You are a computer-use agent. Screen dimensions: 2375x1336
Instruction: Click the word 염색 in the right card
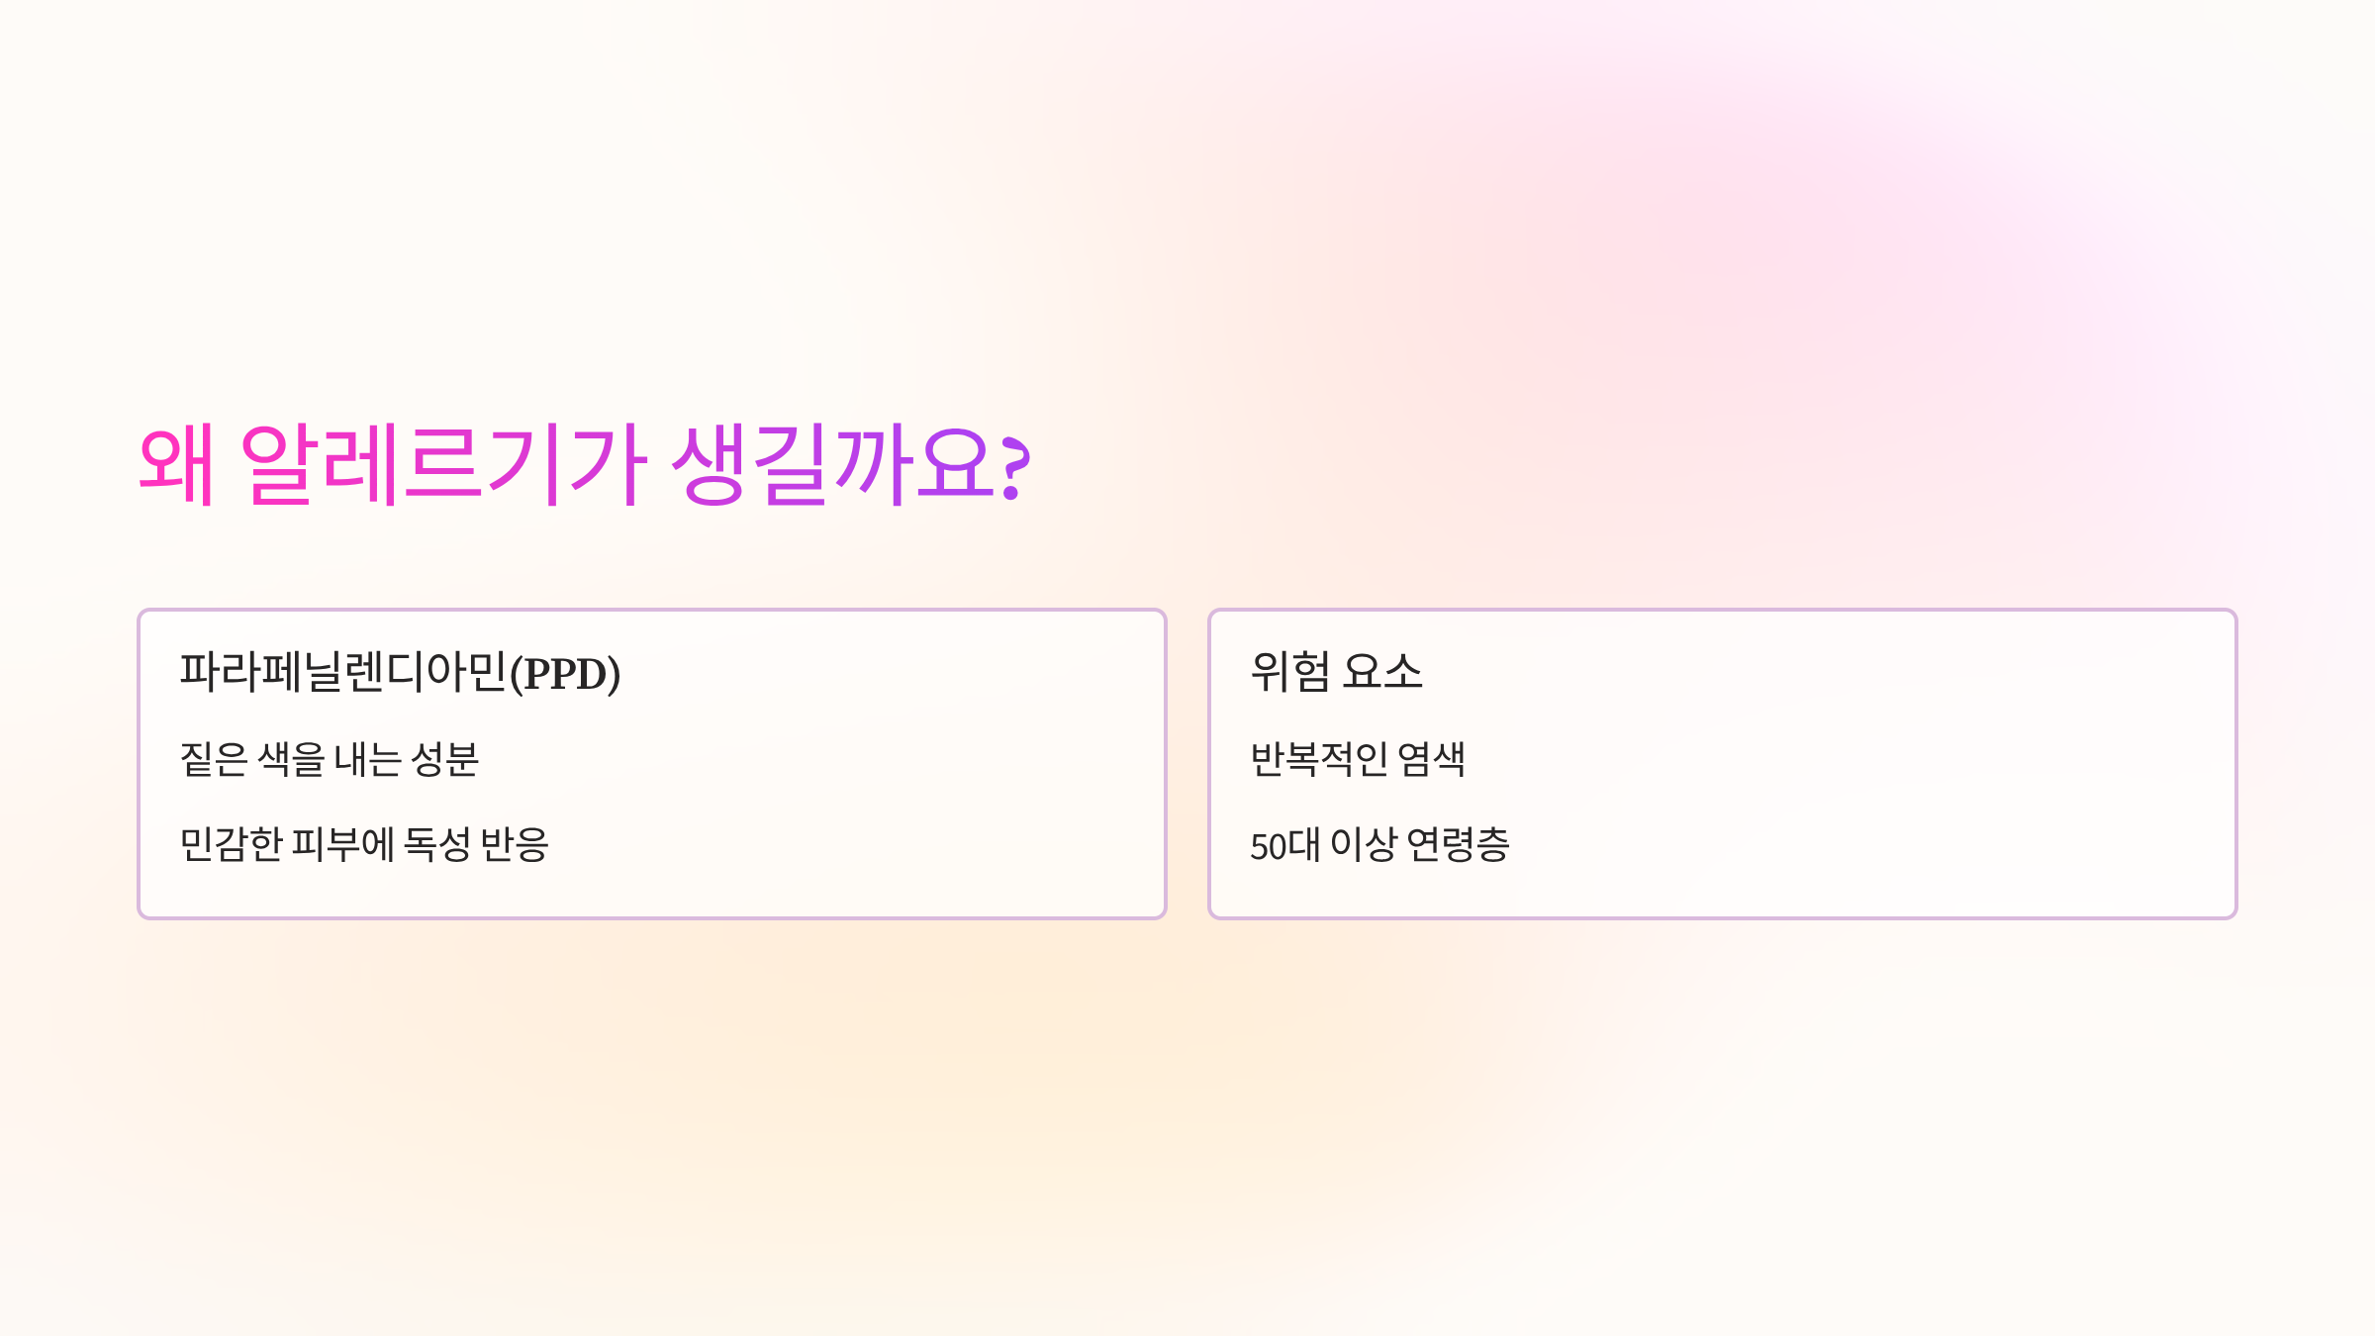tap(1432, 759)
